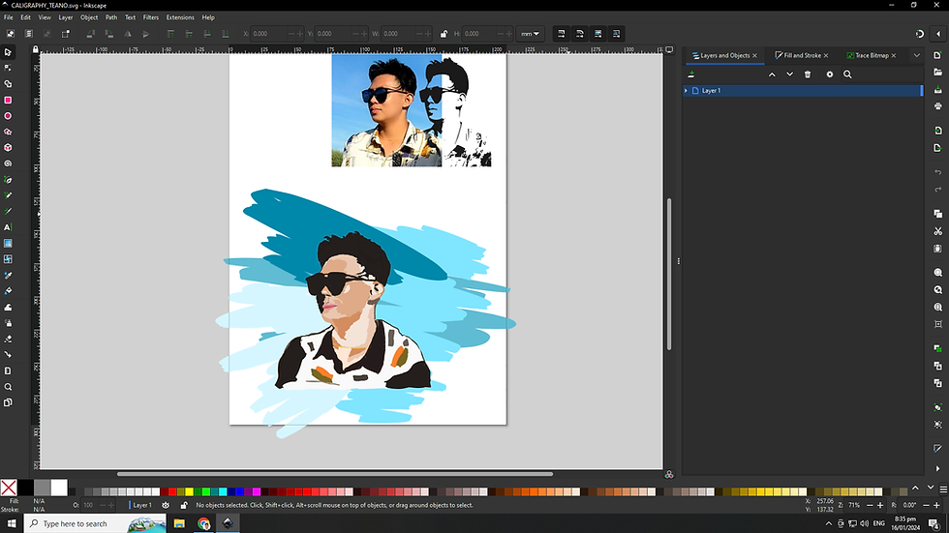Close the Layers and Objects tab
Viewport: 949px width, 533px height.
[754, 55]
